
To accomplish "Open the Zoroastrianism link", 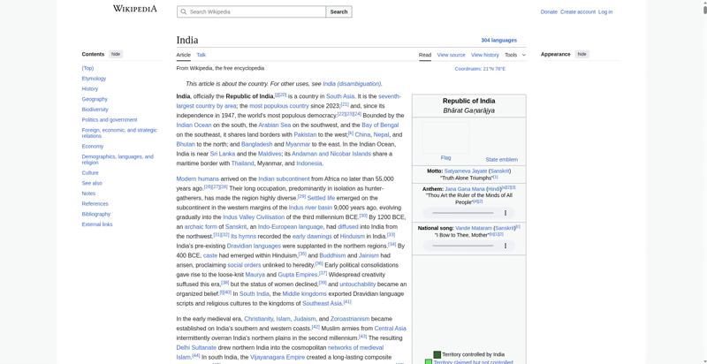I will (x=349, y=319).
